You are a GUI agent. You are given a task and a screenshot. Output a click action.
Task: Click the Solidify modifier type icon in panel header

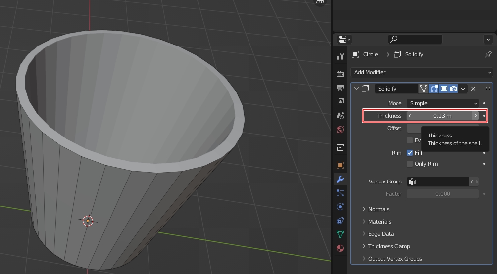[x=365, y=89]
